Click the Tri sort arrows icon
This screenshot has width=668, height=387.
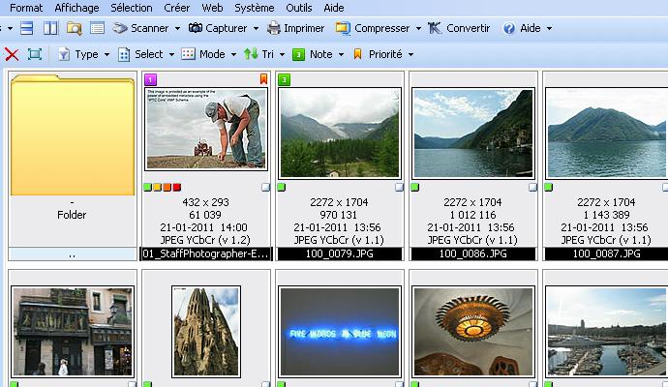click(251, 54)
